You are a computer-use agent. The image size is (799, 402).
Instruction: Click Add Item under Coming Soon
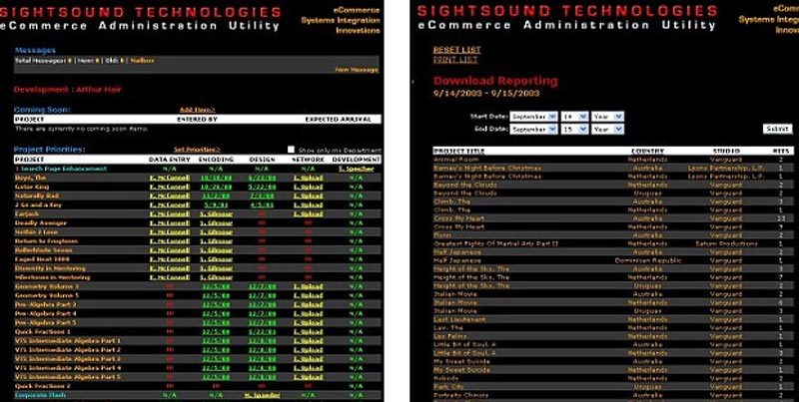tap(197, 109)
